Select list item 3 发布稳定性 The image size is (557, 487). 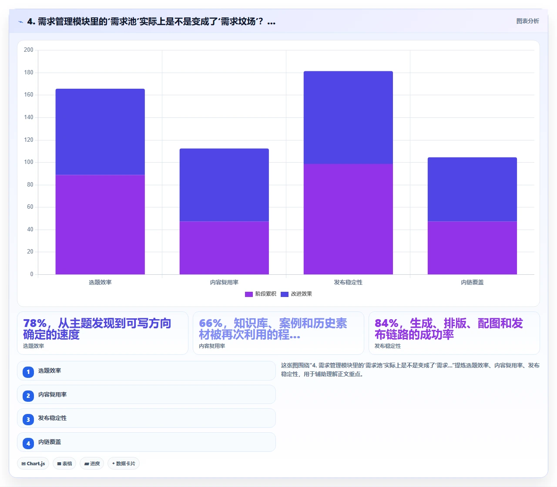pos(146,418)
